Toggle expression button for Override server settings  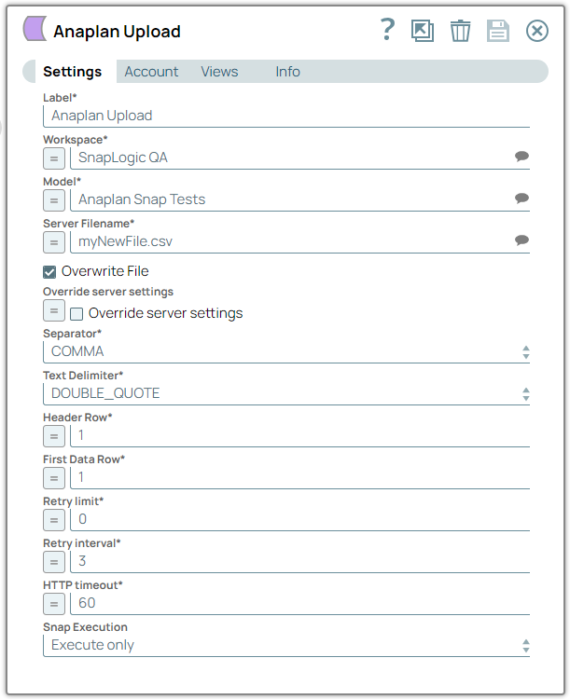tap(54, 310)
